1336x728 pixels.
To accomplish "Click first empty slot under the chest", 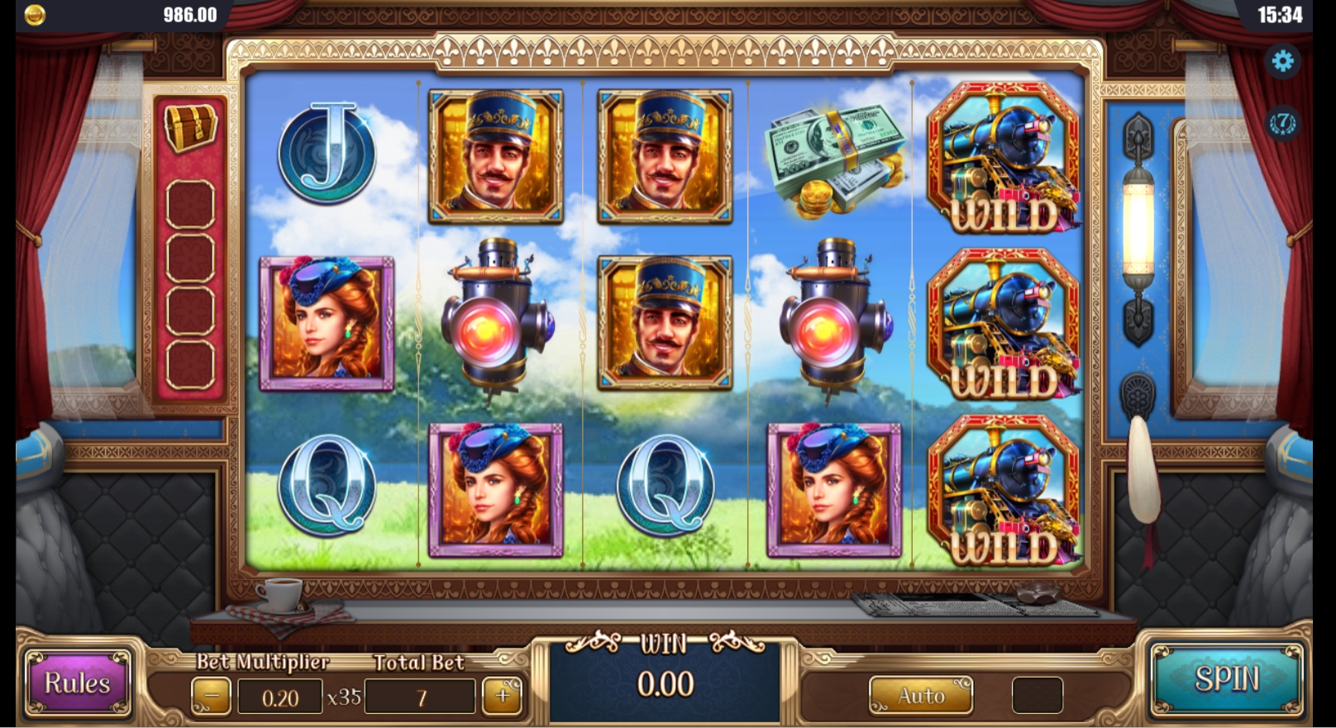I will (x=191, y=204).
